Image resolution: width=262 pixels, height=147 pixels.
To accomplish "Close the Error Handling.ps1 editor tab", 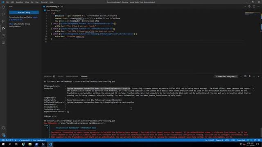I will coord(62,7).
